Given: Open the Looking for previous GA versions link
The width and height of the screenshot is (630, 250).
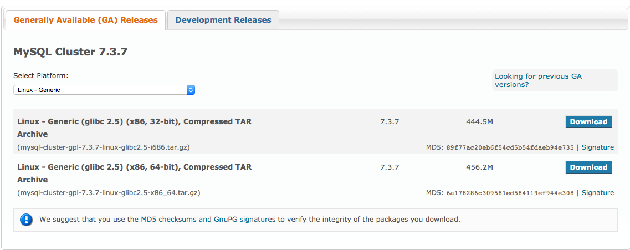Looking at the screenshot, I should [x=538, y=80].
